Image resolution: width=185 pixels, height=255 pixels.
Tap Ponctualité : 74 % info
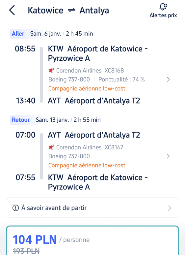(x=121, y=80)
